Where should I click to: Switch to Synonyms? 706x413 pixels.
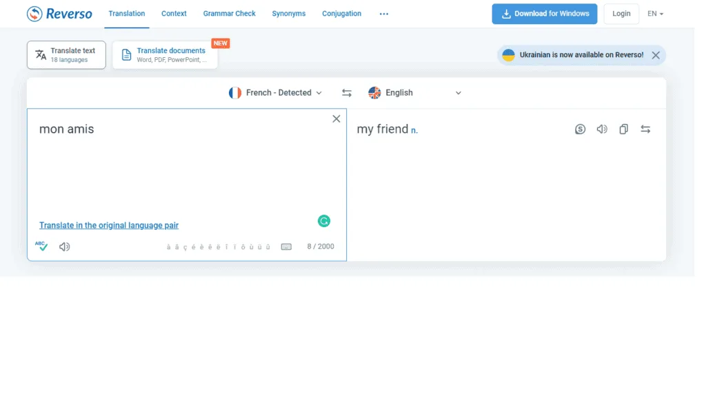coord(289,14)
